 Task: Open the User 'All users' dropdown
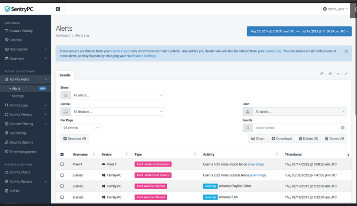(299, 112)
